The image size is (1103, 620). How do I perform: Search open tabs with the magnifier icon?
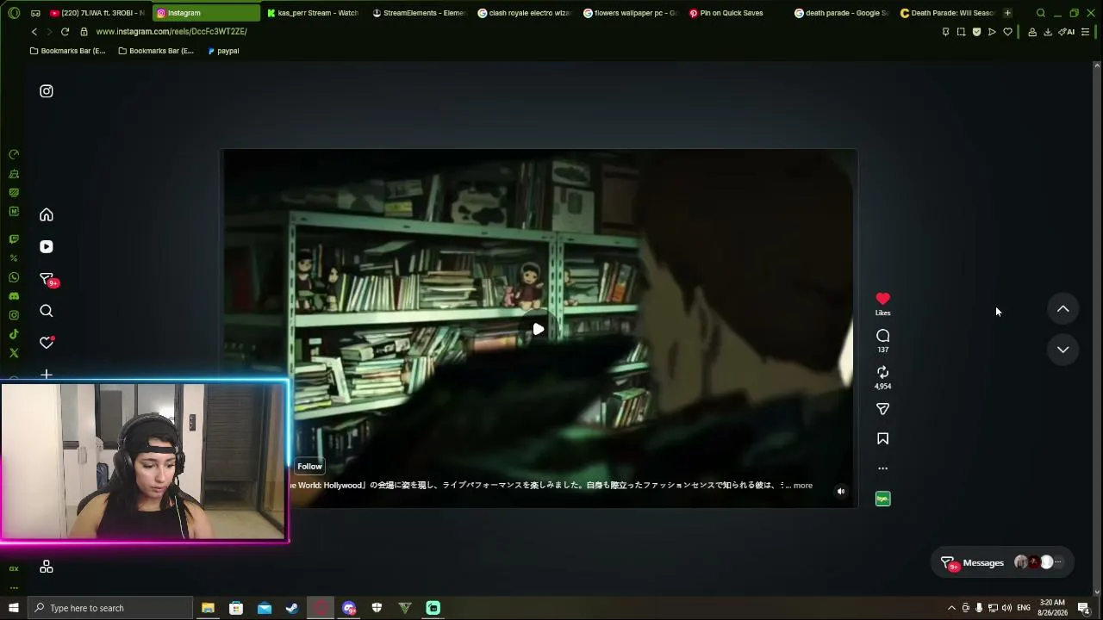pyautogui.click(x=1041, y=13)
